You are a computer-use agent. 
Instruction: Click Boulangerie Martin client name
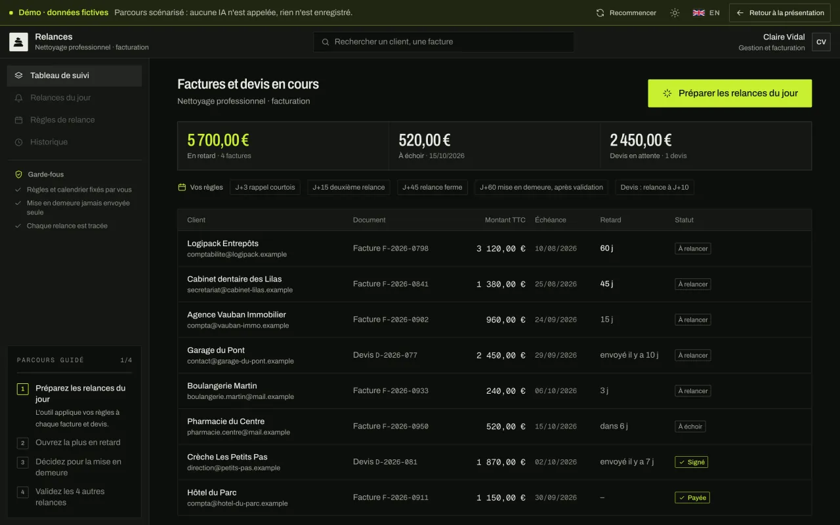click(222, 386)
